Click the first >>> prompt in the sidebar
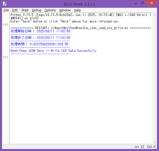Viewport: 159px width, 151px height. click(5, 25)
